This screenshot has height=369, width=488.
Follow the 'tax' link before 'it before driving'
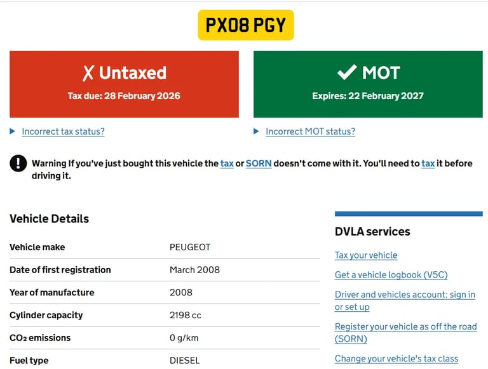tap(428, 163)
